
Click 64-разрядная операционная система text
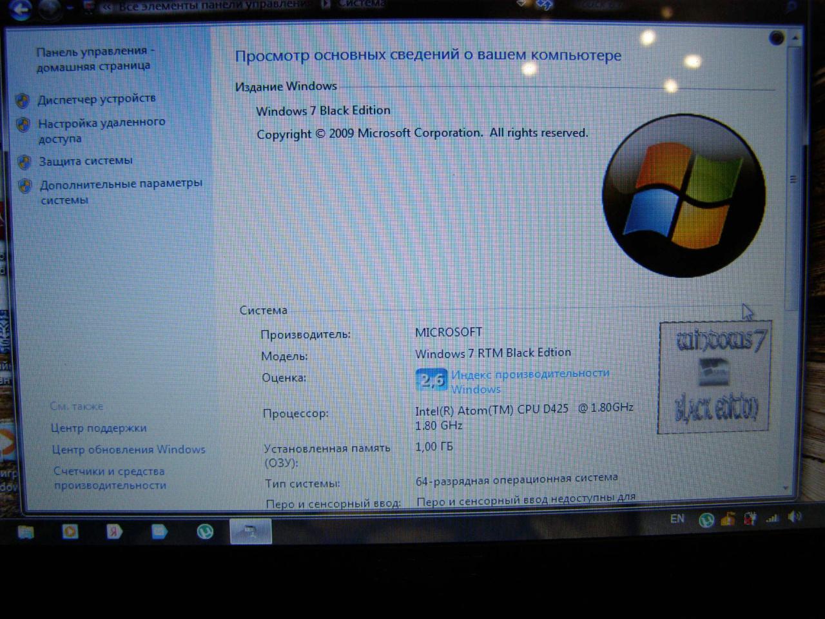(517, 479)
